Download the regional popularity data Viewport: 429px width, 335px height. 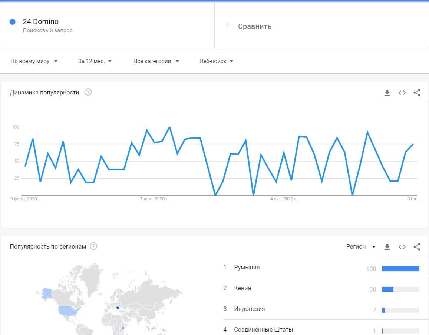(387, 247)
